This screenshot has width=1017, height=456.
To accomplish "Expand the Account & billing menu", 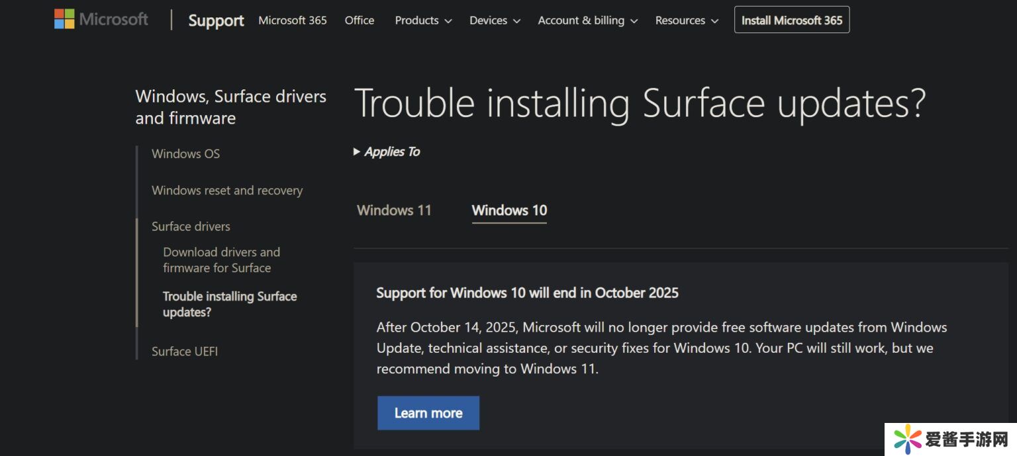I will pos(587,20).
